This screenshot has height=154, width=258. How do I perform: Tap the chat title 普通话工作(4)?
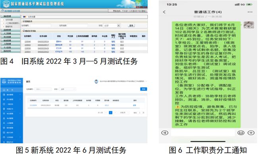pos(208,12)
